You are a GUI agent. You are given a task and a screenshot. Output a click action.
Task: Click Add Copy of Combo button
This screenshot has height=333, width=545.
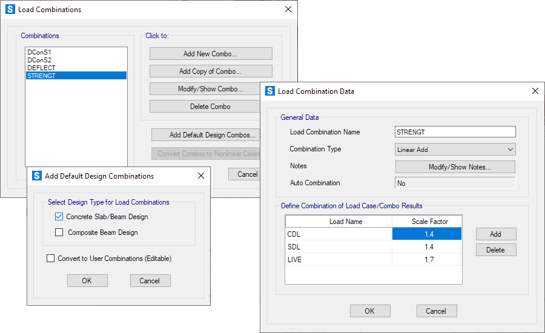click(x=210, y=71)
